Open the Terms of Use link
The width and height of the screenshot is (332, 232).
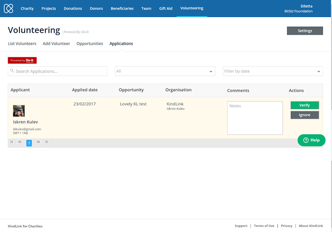[x=264, y=226]
